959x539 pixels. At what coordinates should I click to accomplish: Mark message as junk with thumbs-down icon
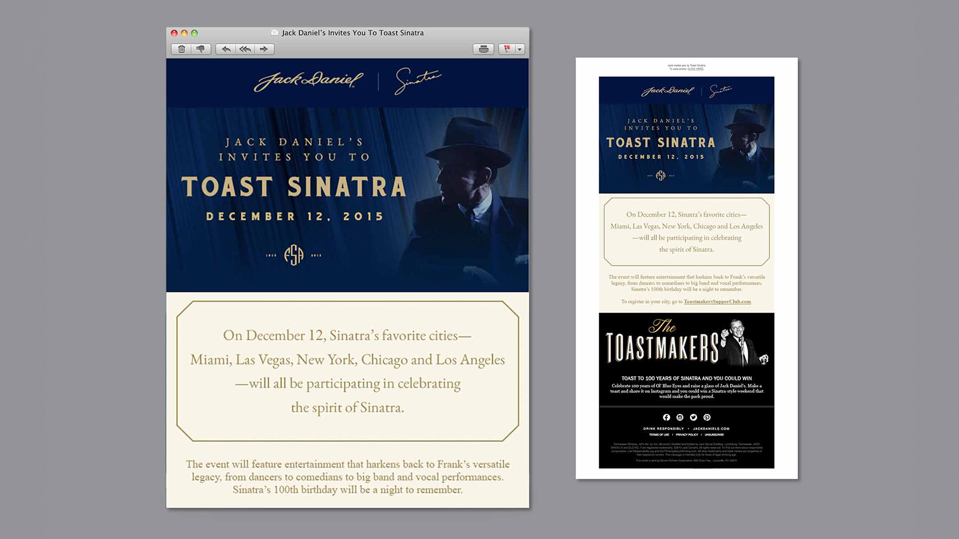tap(201, 49)
